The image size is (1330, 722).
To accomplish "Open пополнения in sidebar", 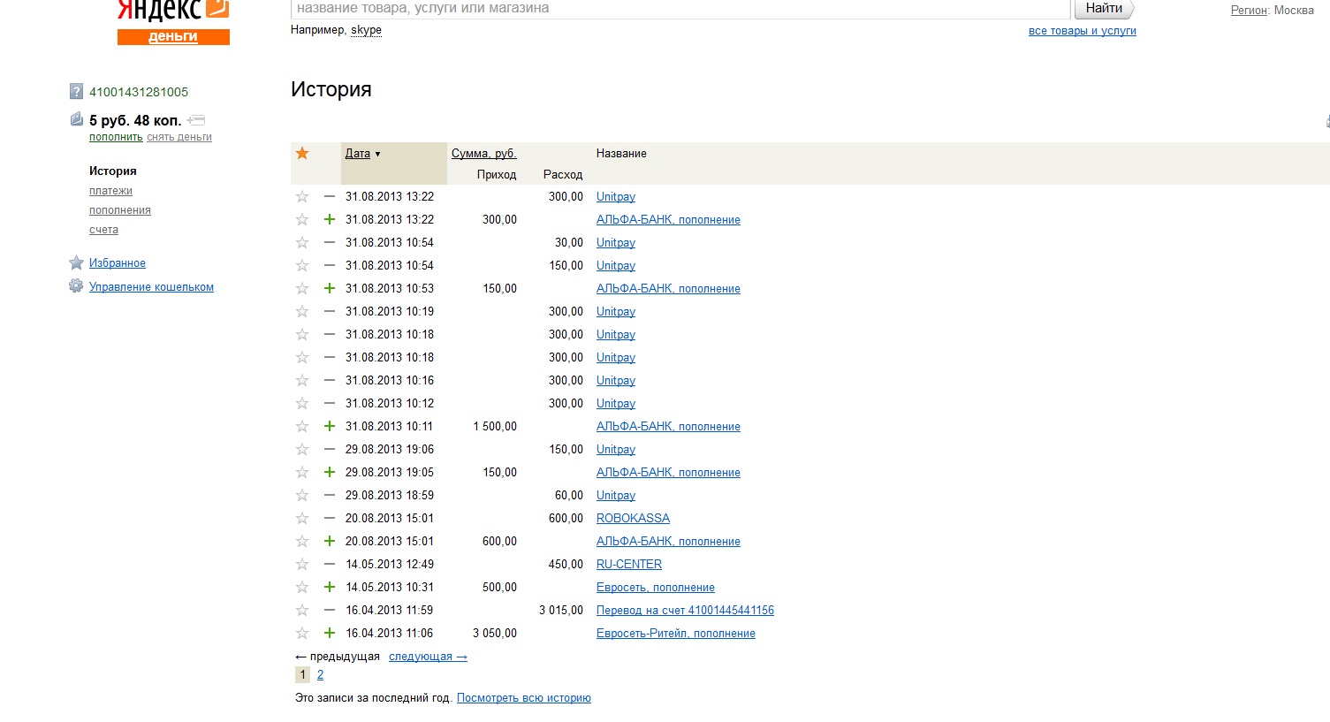I will pos(120,209).
